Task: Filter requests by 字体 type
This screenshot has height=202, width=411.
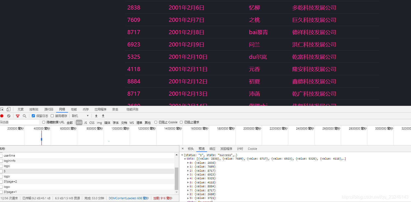Action: [116, 122]
